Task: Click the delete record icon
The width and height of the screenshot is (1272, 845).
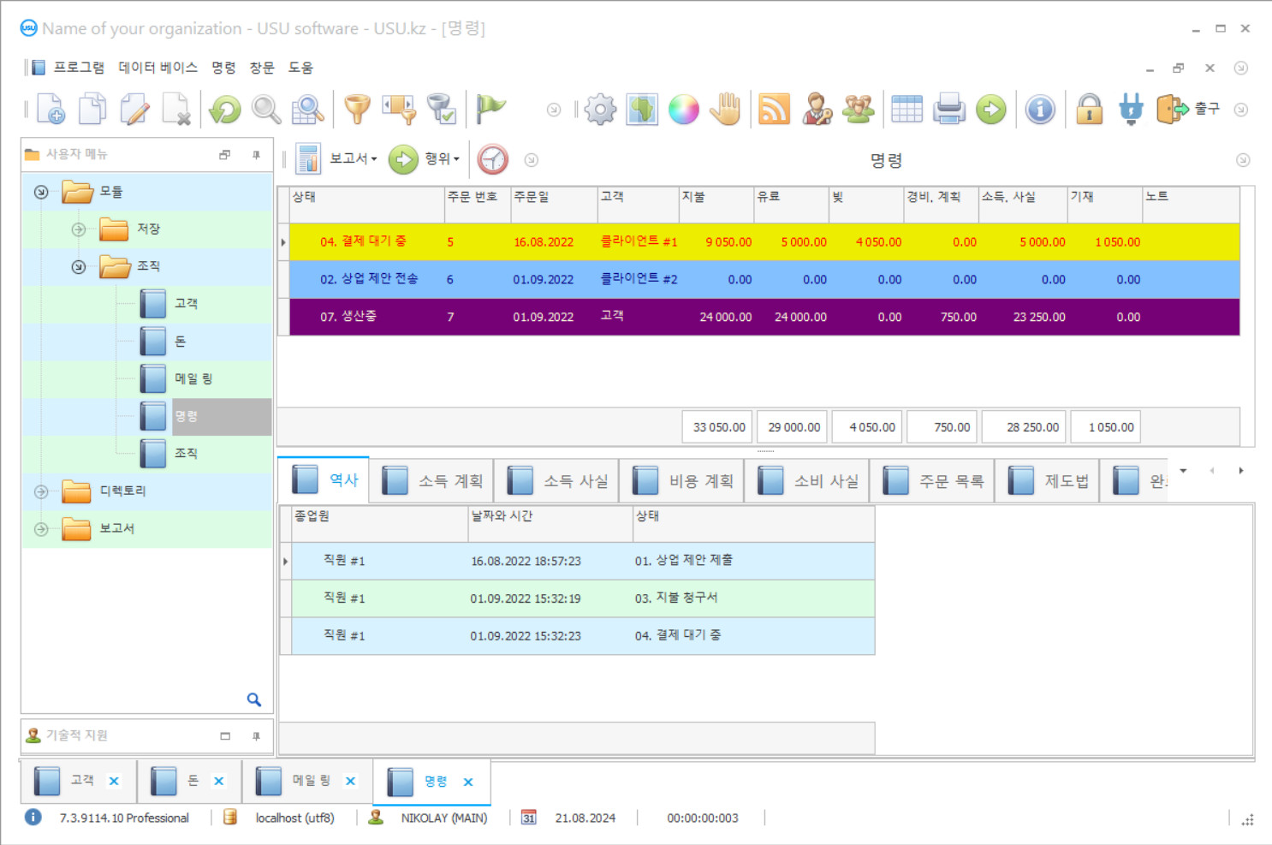Action: tap(176, 110)
